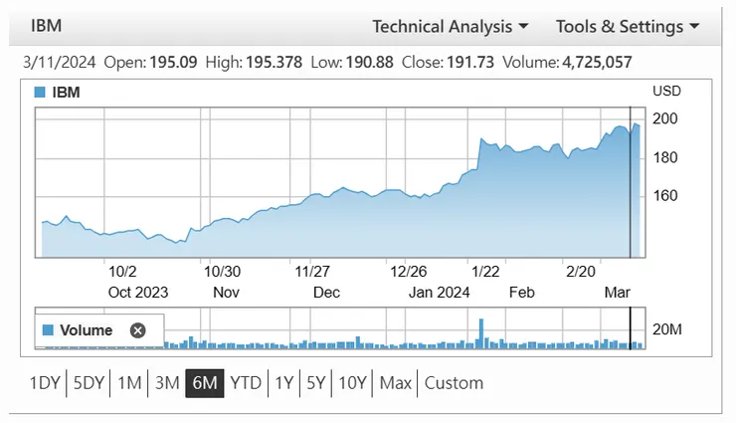Choose the 1M time period
This screenshot has height=423, width=736.
click(x=129, y=383)
